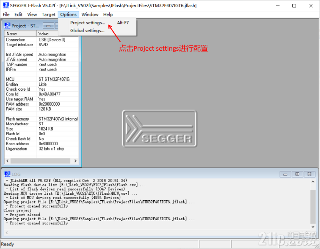320x249 pixels.
Task: Click LOG scroll up arrow
Action: pyautogui.click(x=313, y=182)
